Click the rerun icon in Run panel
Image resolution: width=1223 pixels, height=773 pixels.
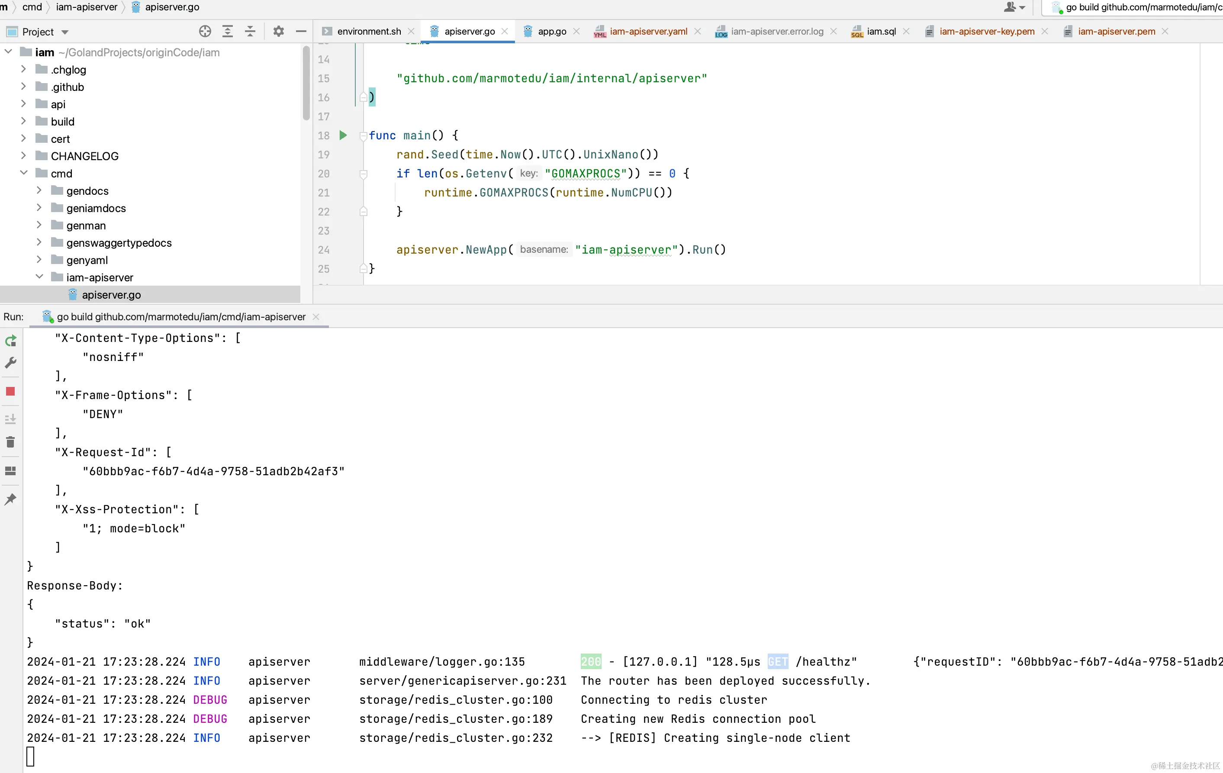pyautogui.click(x=11, y=341)
